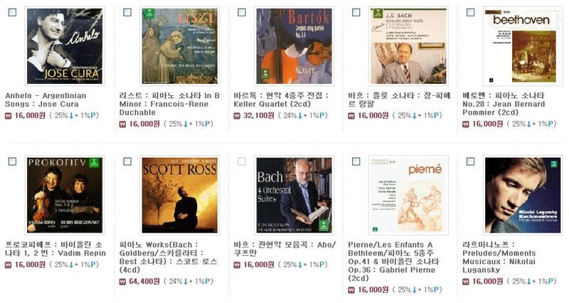Click the won icon beside 64,400원 price
Viewport: 569px width, 303px height.
(x=122, y=282)
